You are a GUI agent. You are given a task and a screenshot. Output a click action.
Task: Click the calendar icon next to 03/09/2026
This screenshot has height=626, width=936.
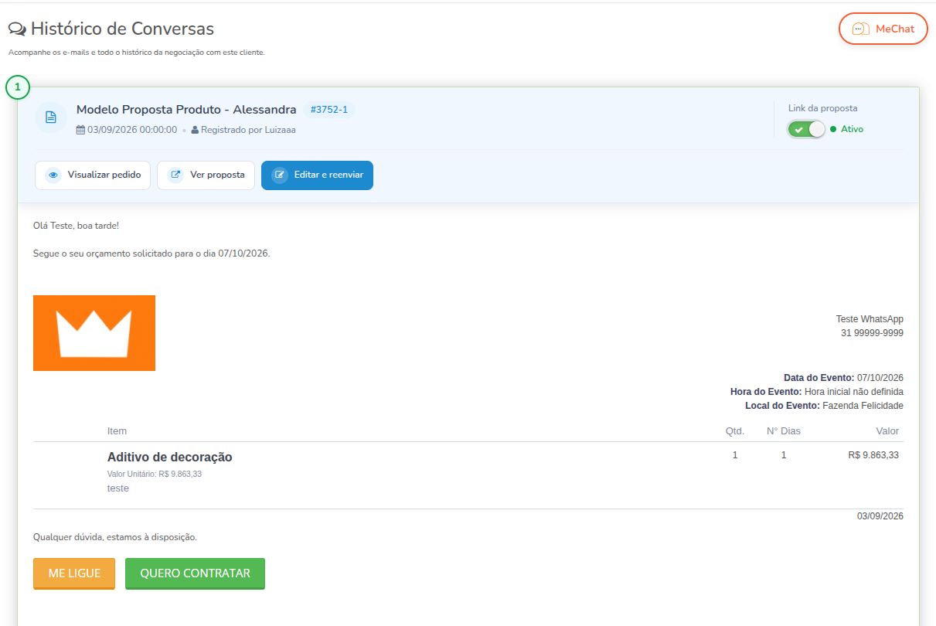[80, 130]
